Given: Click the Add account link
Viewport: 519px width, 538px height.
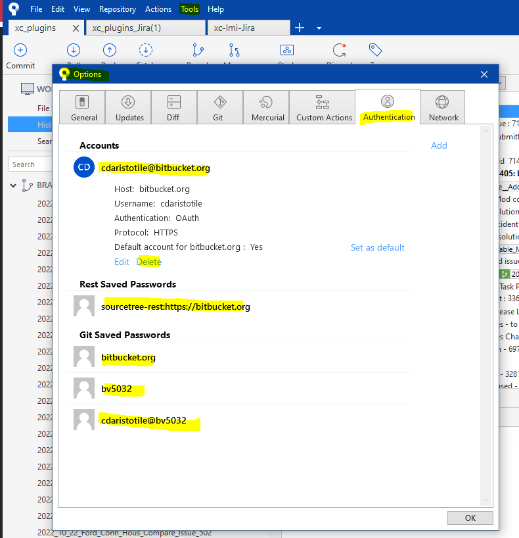Looking at the screenshot, I should point(439,145).
